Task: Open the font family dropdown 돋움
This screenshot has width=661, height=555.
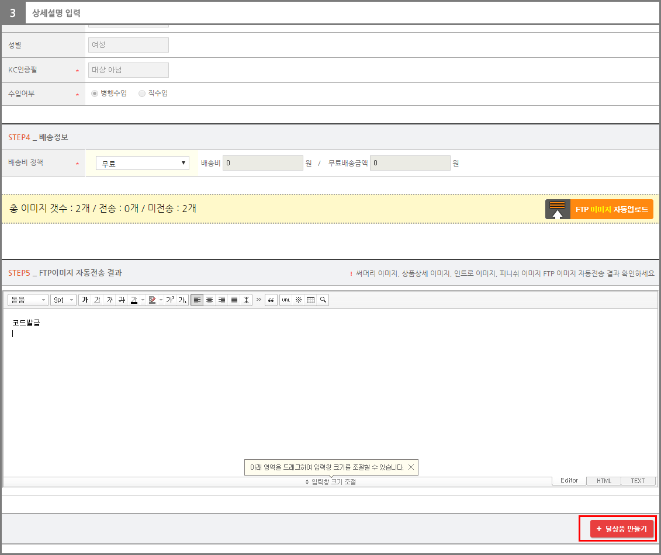Action: click(x=28, y=300)
